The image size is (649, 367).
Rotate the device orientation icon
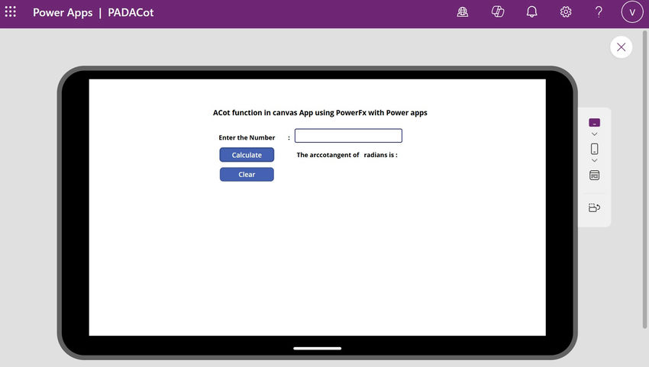click(x=594, y=208)
